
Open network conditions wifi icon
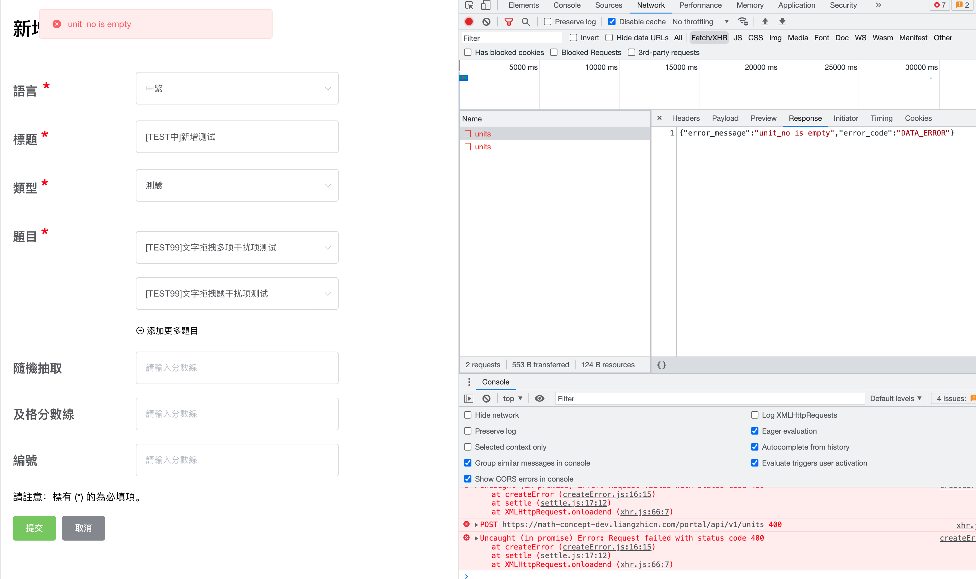pyautogui.click(x=743, y=22)
